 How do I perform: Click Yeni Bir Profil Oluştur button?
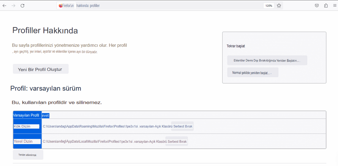pyautogui.click(x=41, y=69)
